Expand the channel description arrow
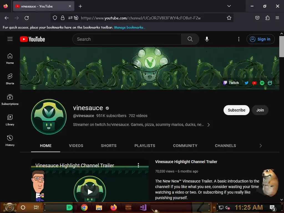284x213 pixels. point(209,125)
